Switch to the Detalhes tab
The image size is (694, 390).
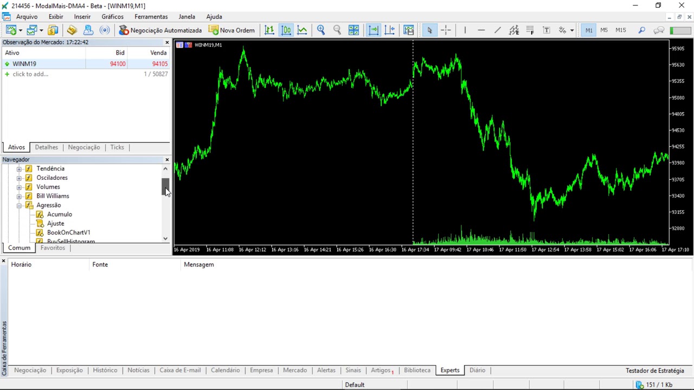tap(46, 147)
